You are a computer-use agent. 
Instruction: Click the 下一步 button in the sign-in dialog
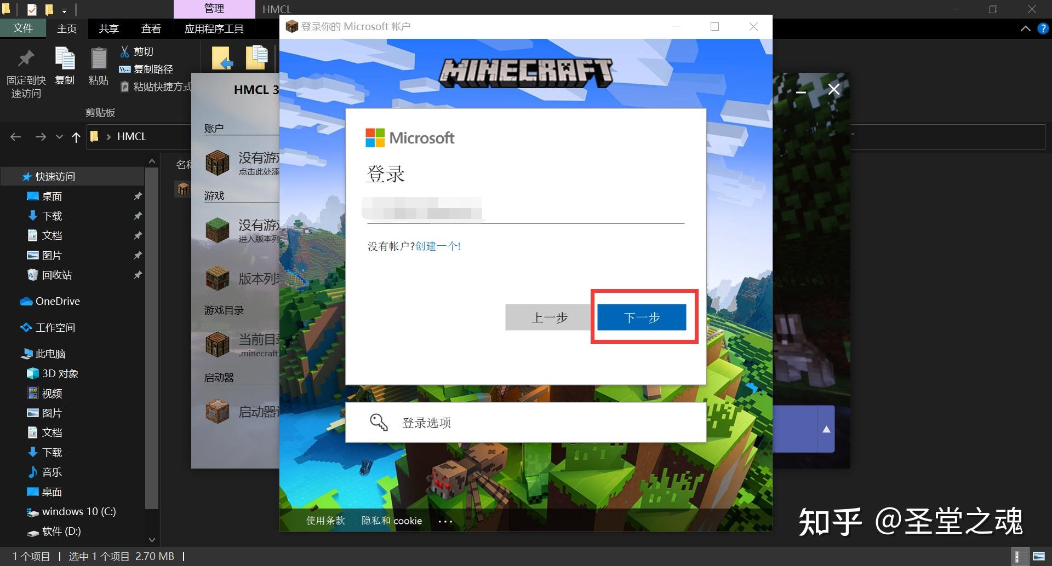tap(642, 317)
